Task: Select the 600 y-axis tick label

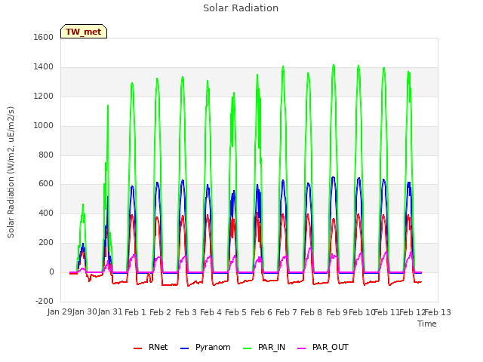Action: point(46,184)
